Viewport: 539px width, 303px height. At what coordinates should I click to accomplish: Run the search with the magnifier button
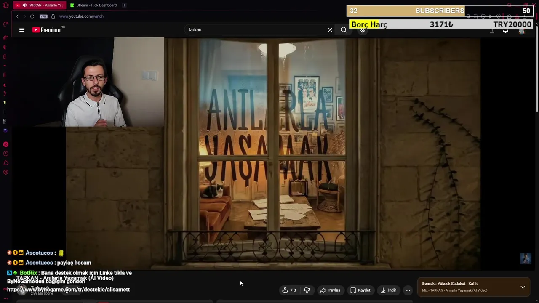pos(344,29)
